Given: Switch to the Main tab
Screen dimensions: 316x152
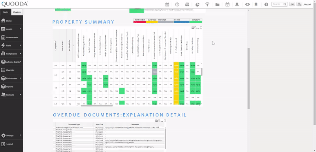Looking at the screenshot, I should click(x=6, y=12).
